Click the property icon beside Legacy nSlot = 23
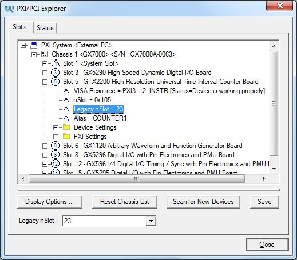Viewport: 297px width, 260px height. coord(66,109)
